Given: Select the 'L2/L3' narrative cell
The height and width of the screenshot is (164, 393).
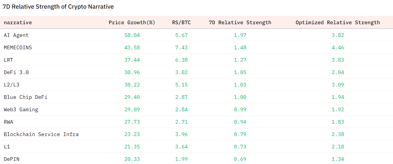Looking at the screenshot, I should coord(12,85).
